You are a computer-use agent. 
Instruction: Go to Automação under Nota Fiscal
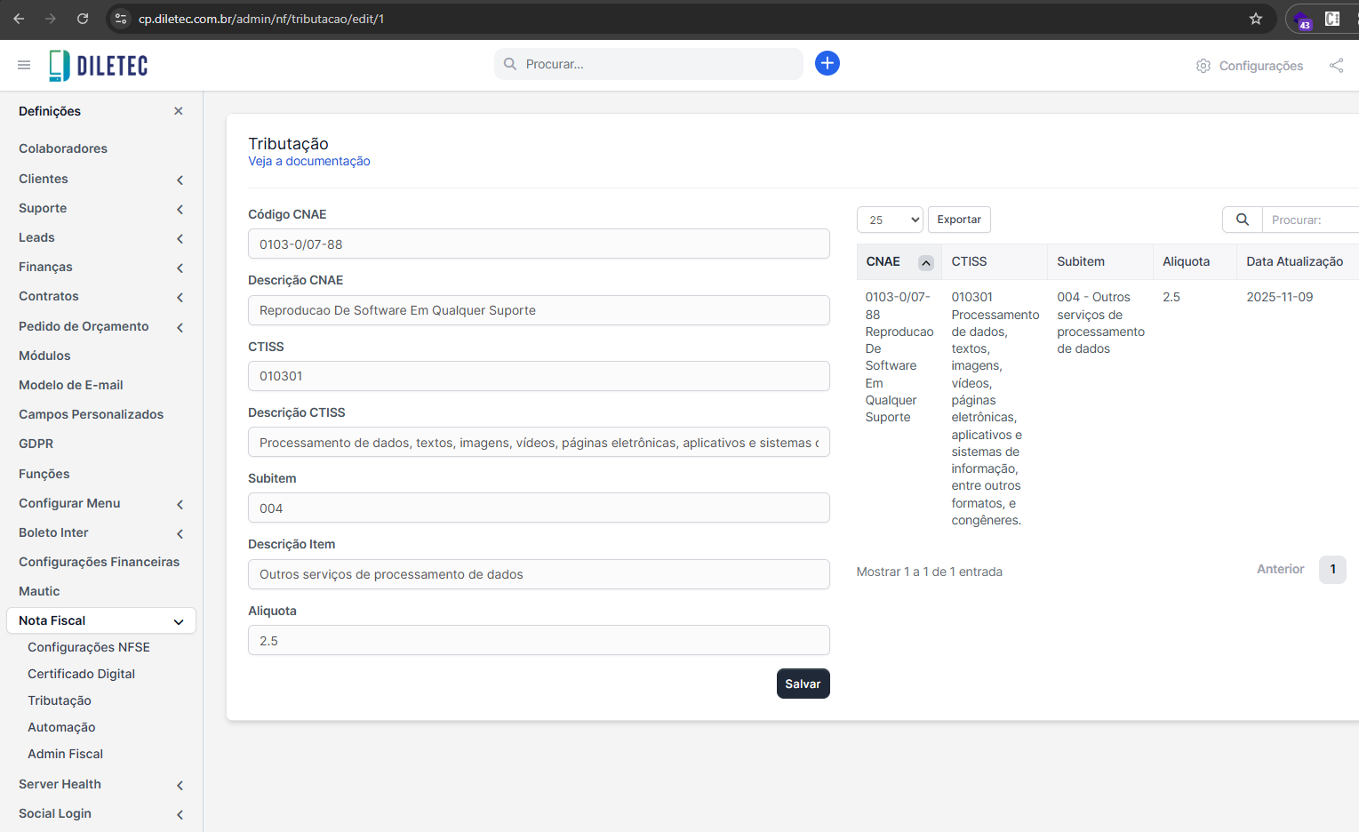pyautogui.click(x=61, y=727)
